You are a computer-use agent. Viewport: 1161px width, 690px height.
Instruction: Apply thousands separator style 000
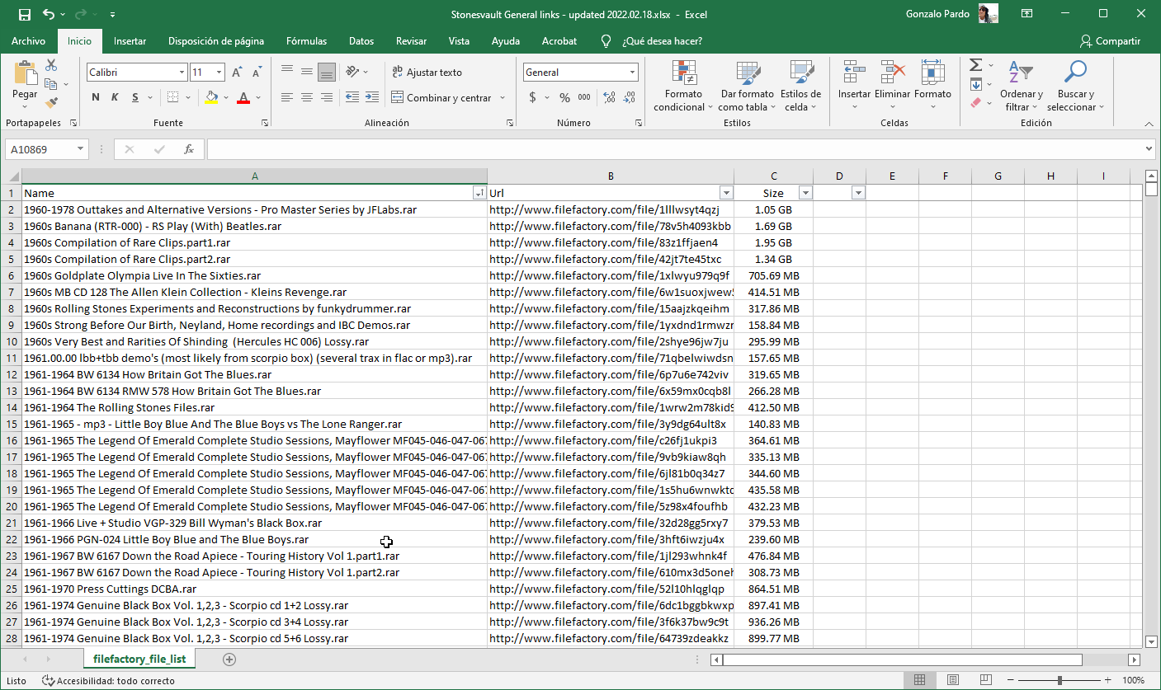(584, 97)
